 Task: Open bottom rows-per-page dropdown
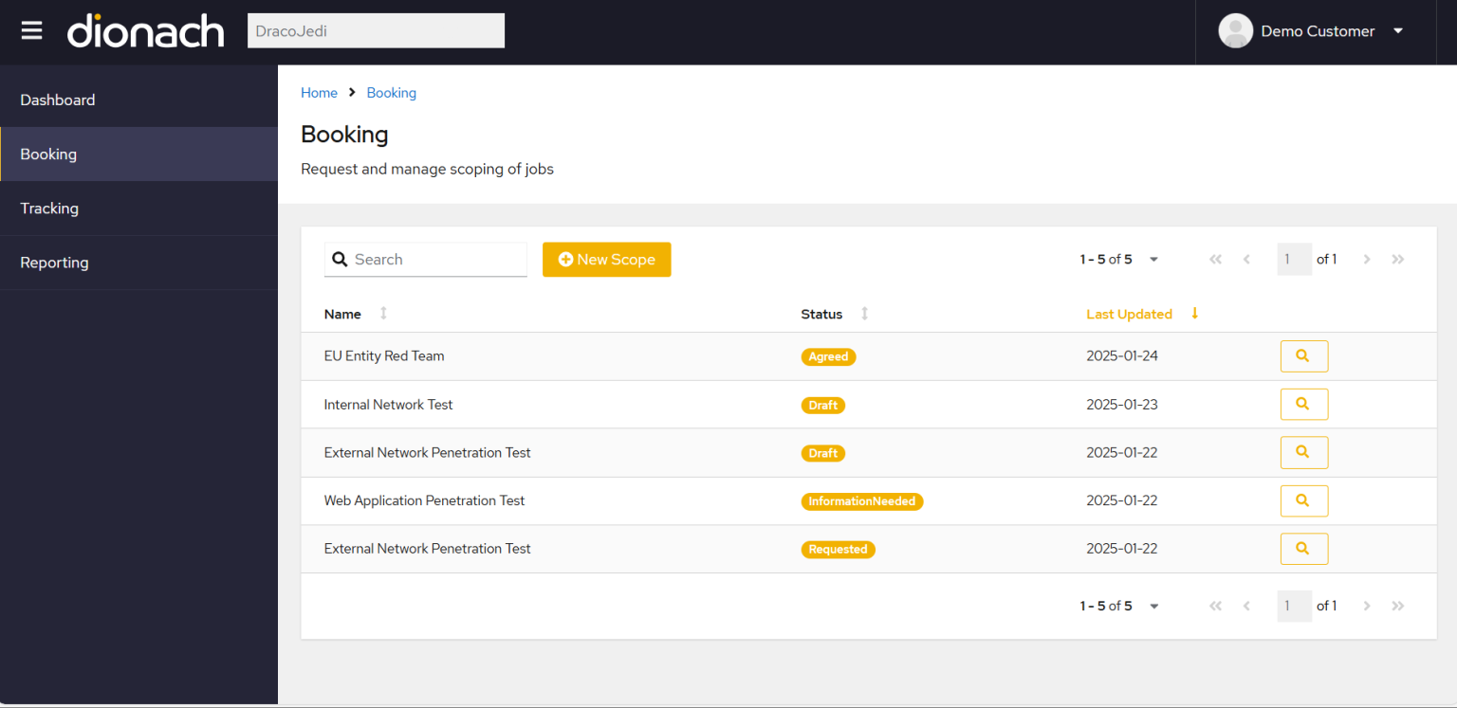[x=1153, y=607]
